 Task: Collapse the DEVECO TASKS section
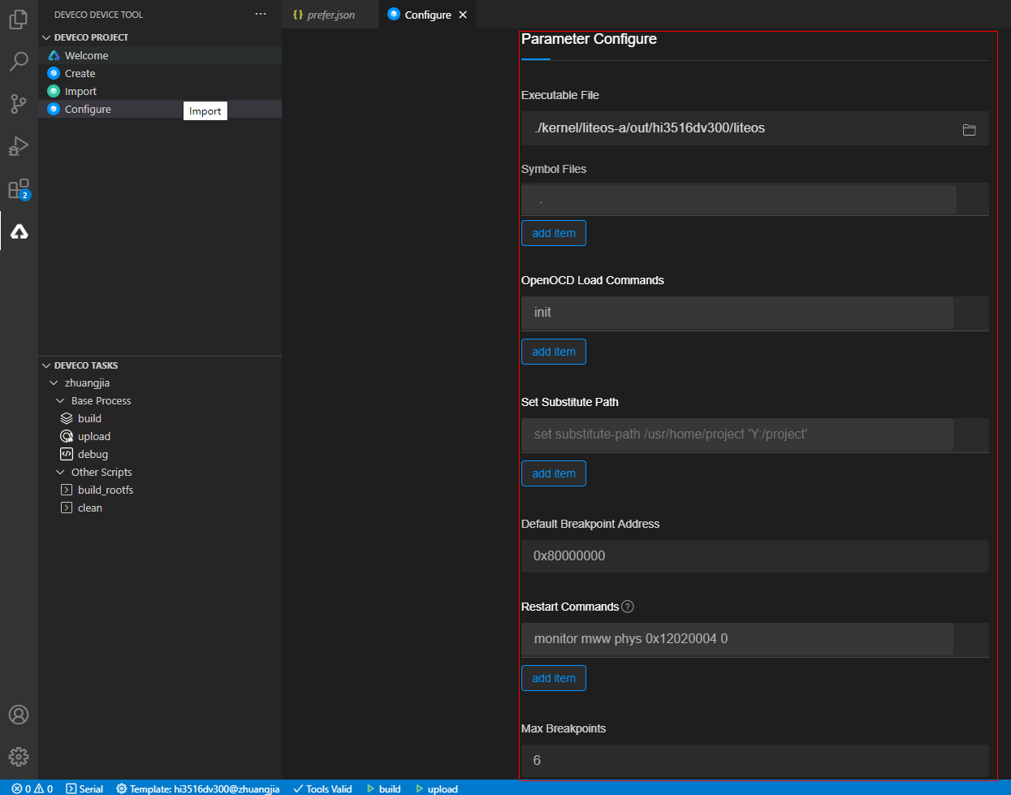click(46, 365)
